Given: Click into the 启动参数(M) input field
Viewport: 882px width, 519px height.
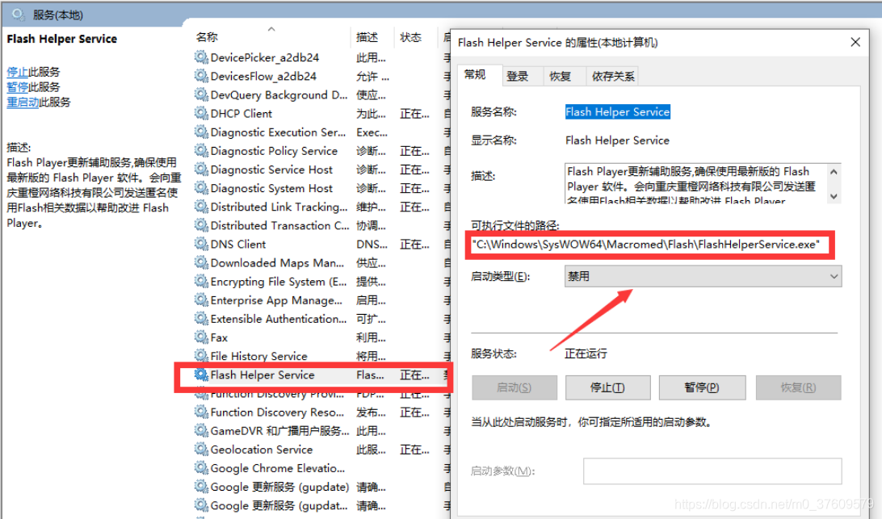Looking at the screenshot, I should tap(712, 471).
